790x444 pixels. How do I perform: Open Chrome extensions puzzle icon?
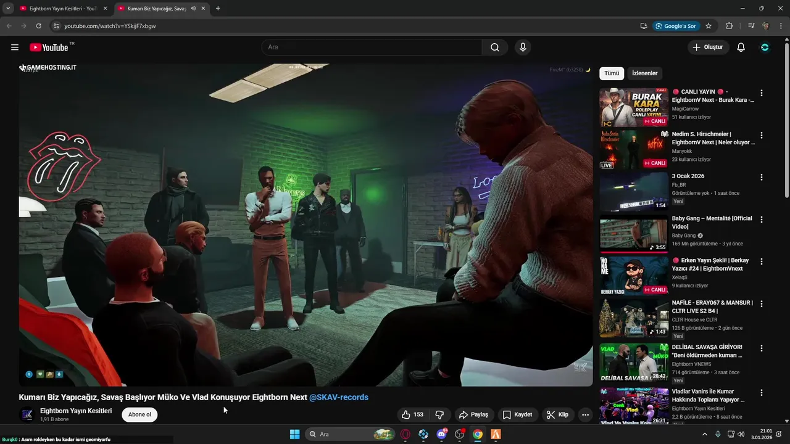click(x=729, y=26)
